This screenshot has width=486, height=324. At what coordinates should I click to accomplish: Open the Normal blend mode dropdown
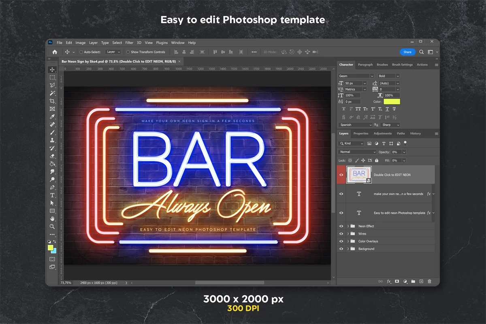click(x=357, y=152)
